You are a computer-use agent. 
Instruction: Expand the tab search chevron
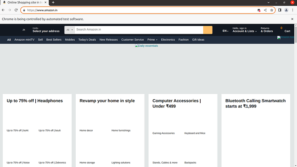point(268,2)
